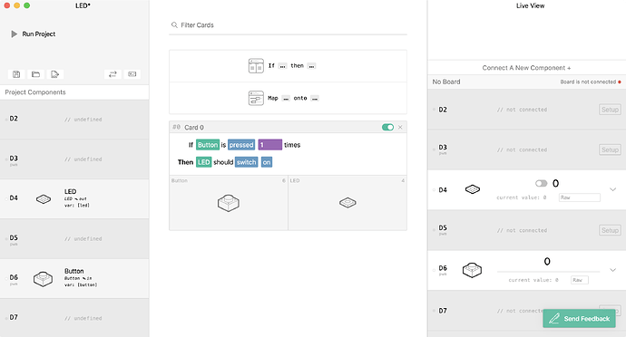This screenshot has height=337, width=626.
Task: Expand the D6 row chevron in Live View
Action: pyautogui.click(x=612, y=270)
